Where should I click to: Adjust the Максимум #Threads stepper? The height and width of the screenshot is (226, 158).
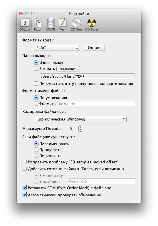click(x=80, y=128)
